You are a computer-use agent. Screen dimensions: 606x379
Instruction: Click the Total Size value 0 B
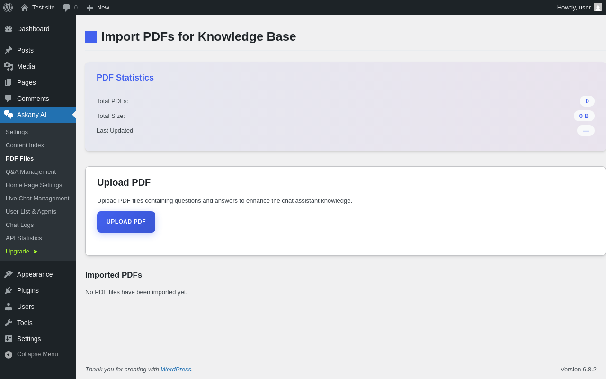(584, 116)
